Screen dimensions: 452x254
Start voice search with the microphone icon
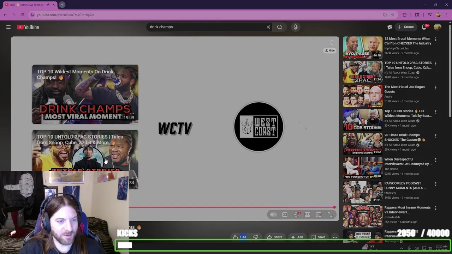296,27
